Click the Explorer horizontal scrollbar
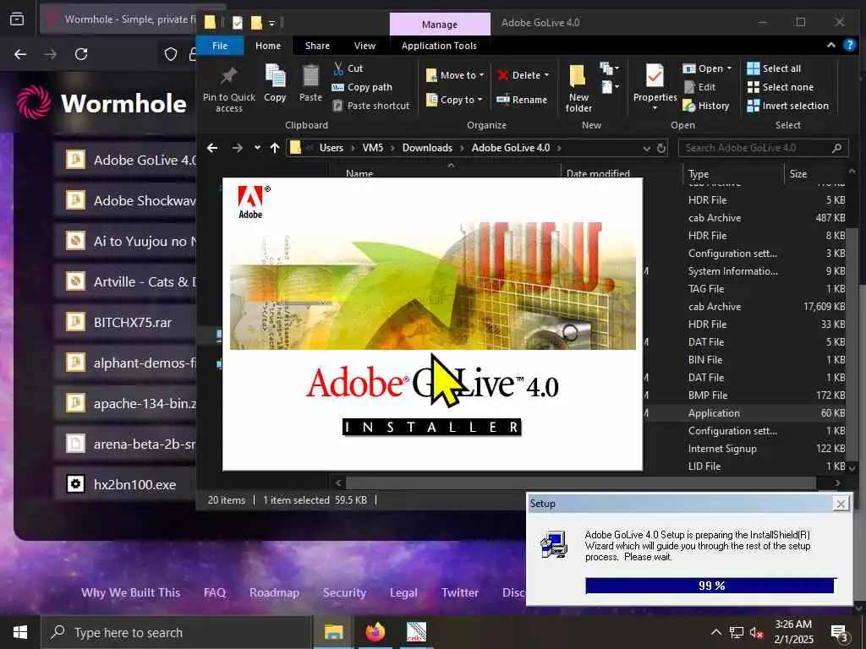 (580, 483)
